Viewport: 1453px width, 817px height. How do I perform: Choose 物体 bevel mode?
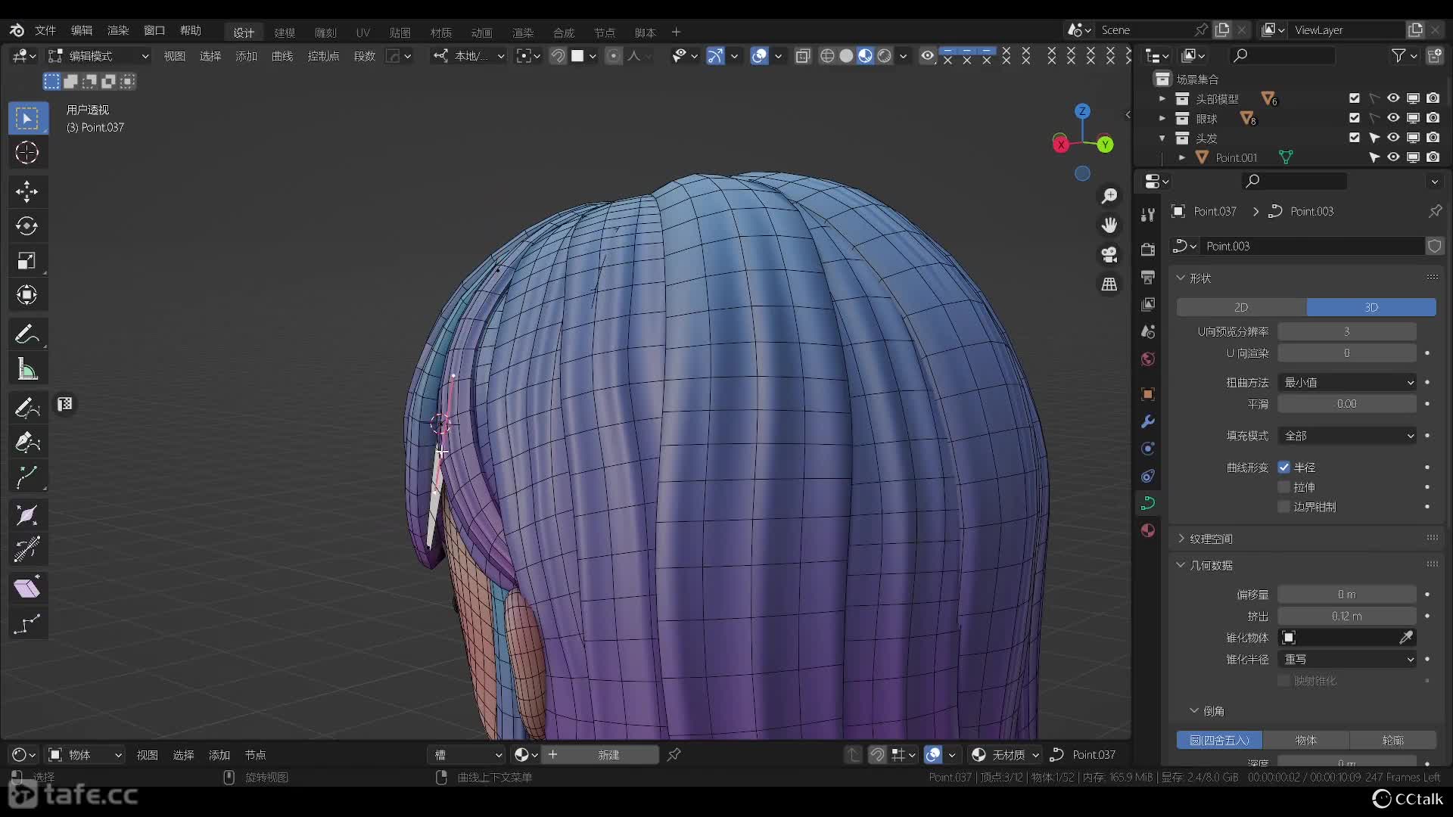click(1306, 741)
